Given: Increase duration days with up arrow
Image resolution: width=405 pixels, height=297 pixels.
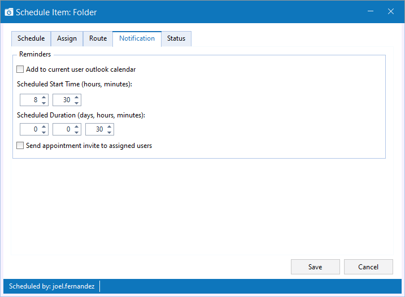Looking at the screenshot, I should click(x=44, y=126).
